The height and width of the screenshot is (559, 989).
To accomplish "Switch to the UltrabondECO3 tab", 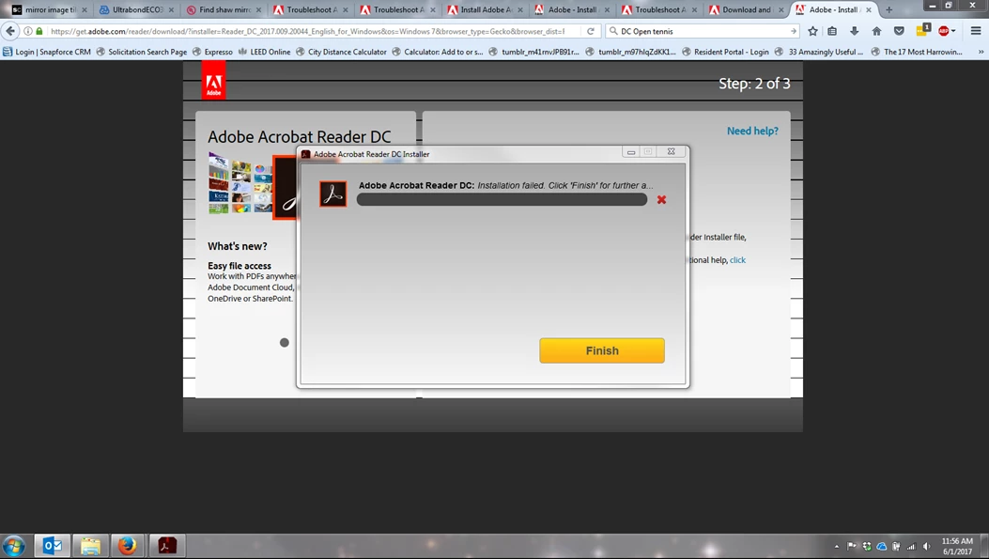I will click(x=135, y=9).
